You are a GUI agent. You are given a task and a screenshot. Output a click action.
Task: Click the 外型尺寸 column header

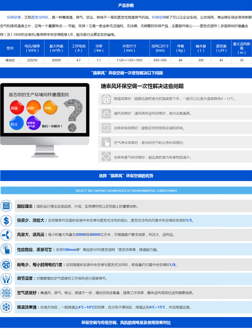point(129,48)
